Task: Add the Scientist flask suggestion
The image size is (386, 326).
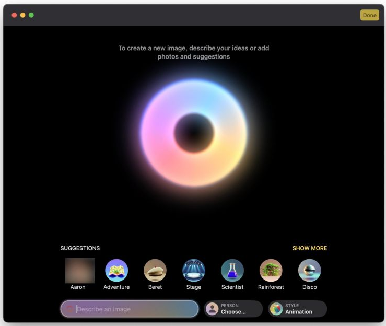Action: click(232, 270)
